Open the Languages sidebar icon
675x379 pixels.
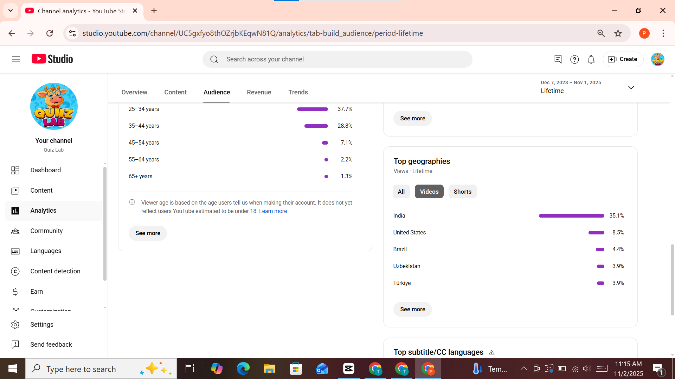pos(15,251)
